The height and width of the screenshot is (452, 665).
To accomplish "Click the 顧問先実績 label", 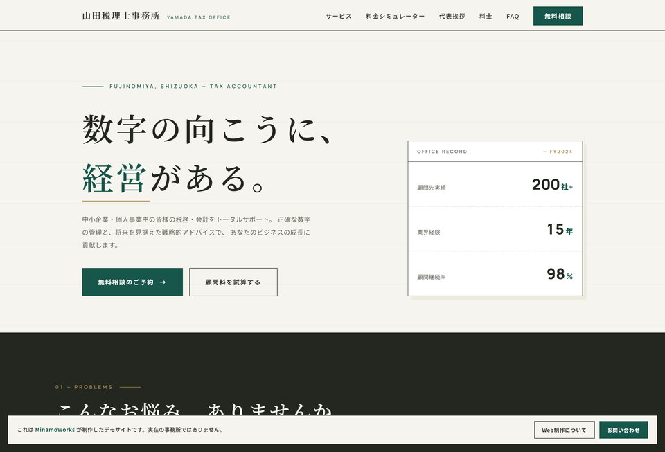I will tap(432, 188).
